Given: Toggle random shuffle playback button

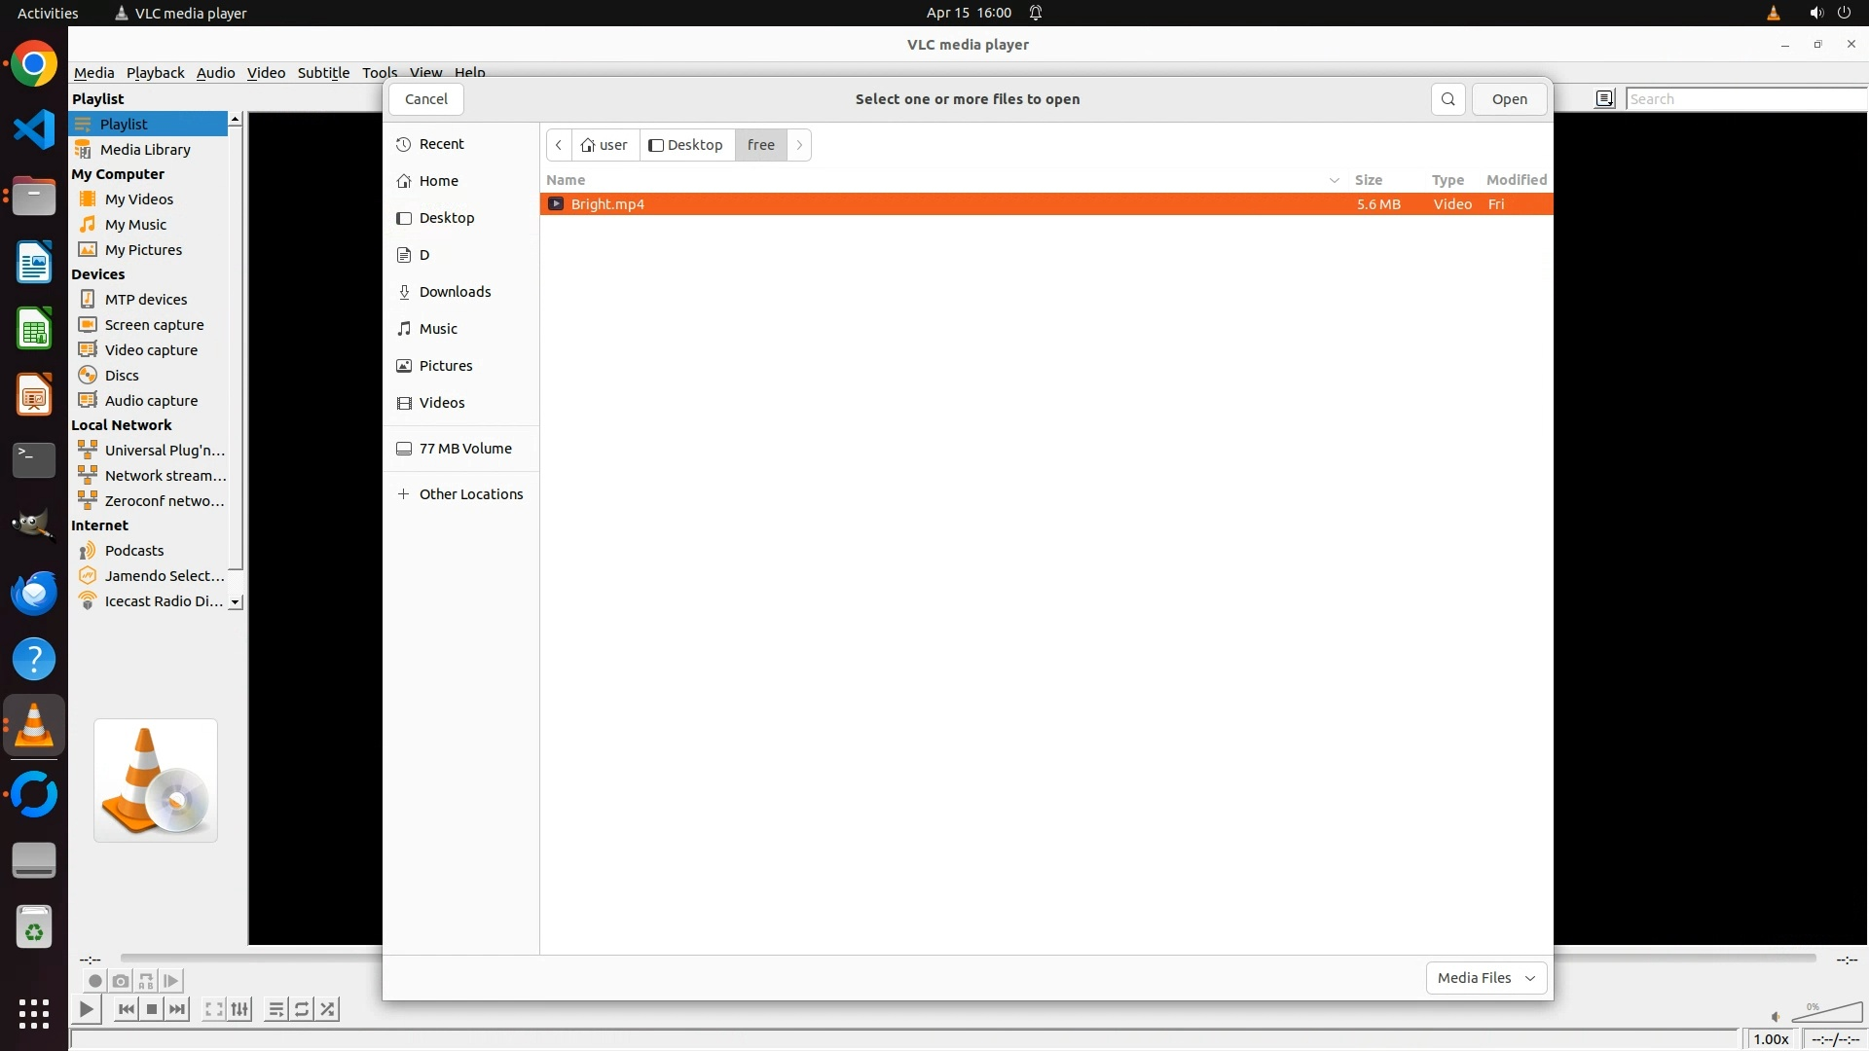Looking at the screenshot, I should pyautogui.click(x=328, y=1009).
